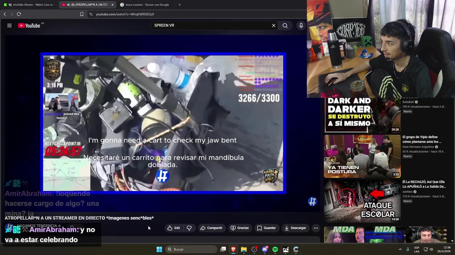Go forward with the browser forward arrow

(x=11, y=14)
